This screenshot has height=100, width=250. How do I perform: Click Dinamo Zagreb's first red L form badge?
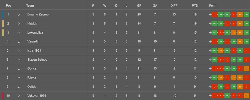point(214,15)
